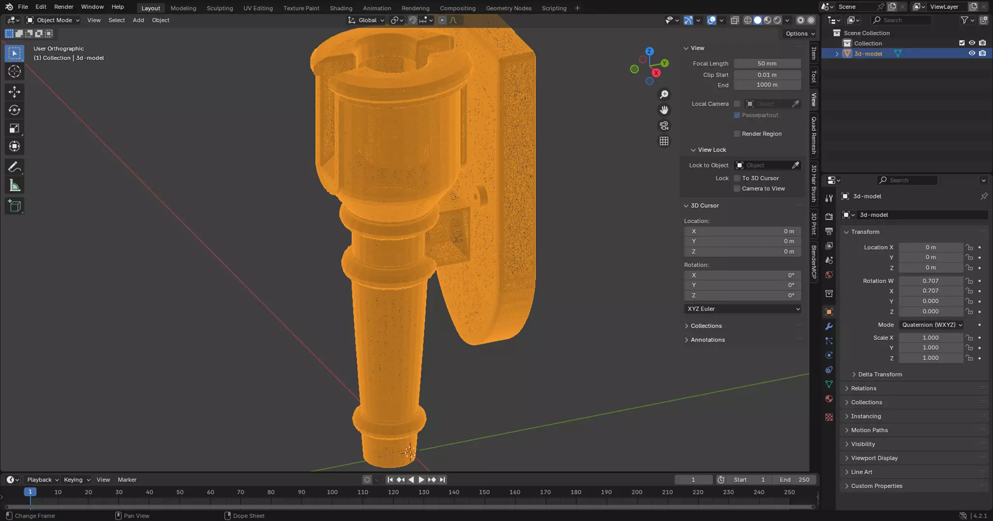
Task: Enable the Render Region checkbox
Action: click(x=737, y=134)
